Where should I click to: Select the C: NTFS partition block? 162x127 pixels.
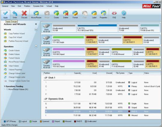coord(97,28)
